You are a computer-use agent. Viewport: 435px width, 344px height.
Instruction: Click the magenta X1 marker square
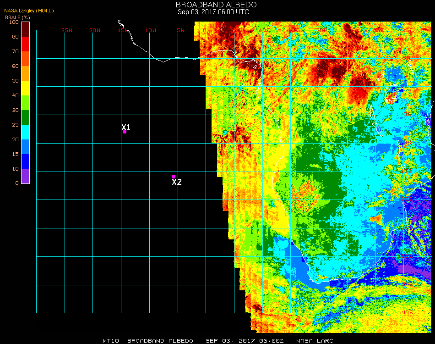[125, 132]
